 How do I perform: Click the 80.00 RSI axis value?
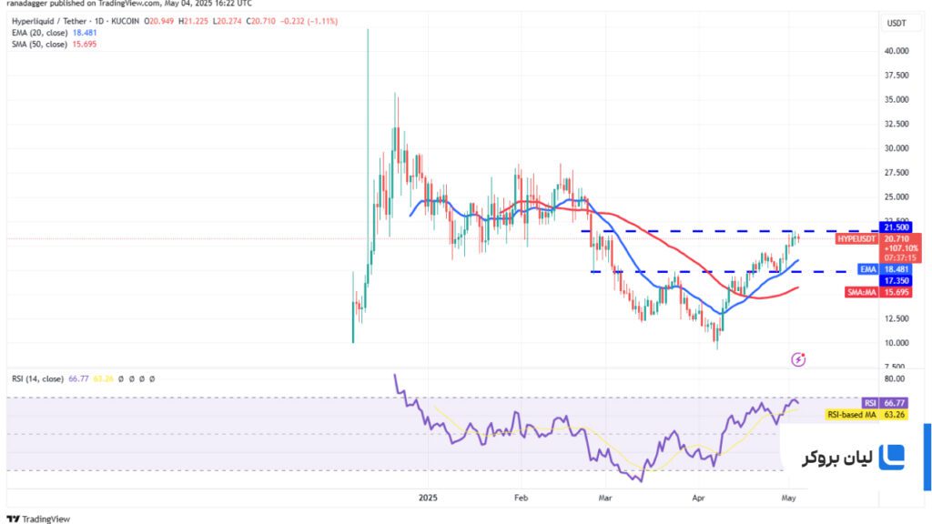895,379
